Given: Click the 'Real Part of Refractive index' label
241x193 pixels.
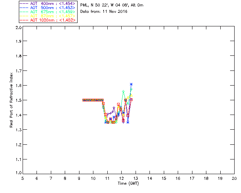Looking at the screenshot, I should pyautogui.click(x=11, y=100).
